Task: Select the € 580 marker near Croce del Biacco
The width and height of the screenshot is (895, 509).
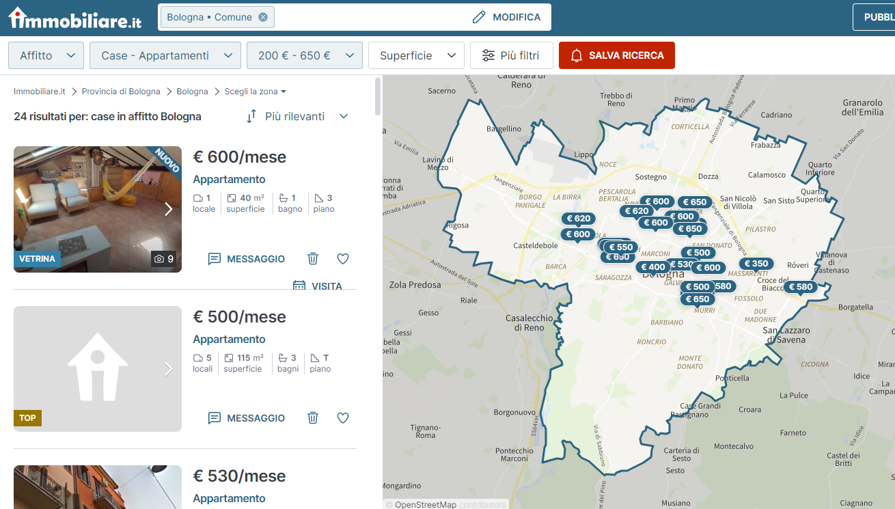Action: [x=801, y=287]
